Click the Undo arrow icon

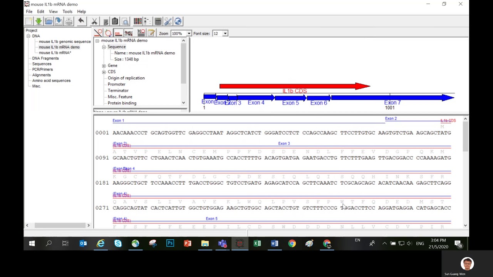pos(81,21)
